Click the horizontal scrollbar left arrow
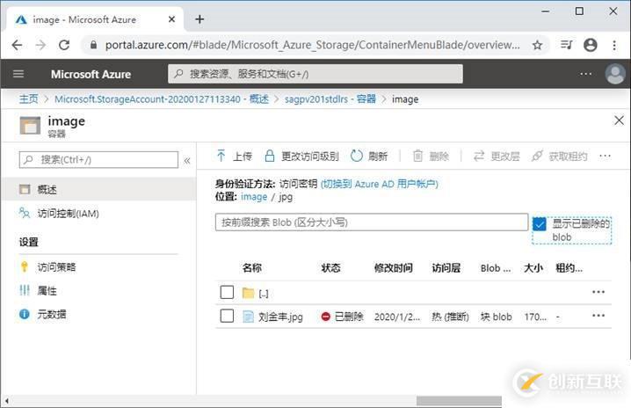 (6, 401)
